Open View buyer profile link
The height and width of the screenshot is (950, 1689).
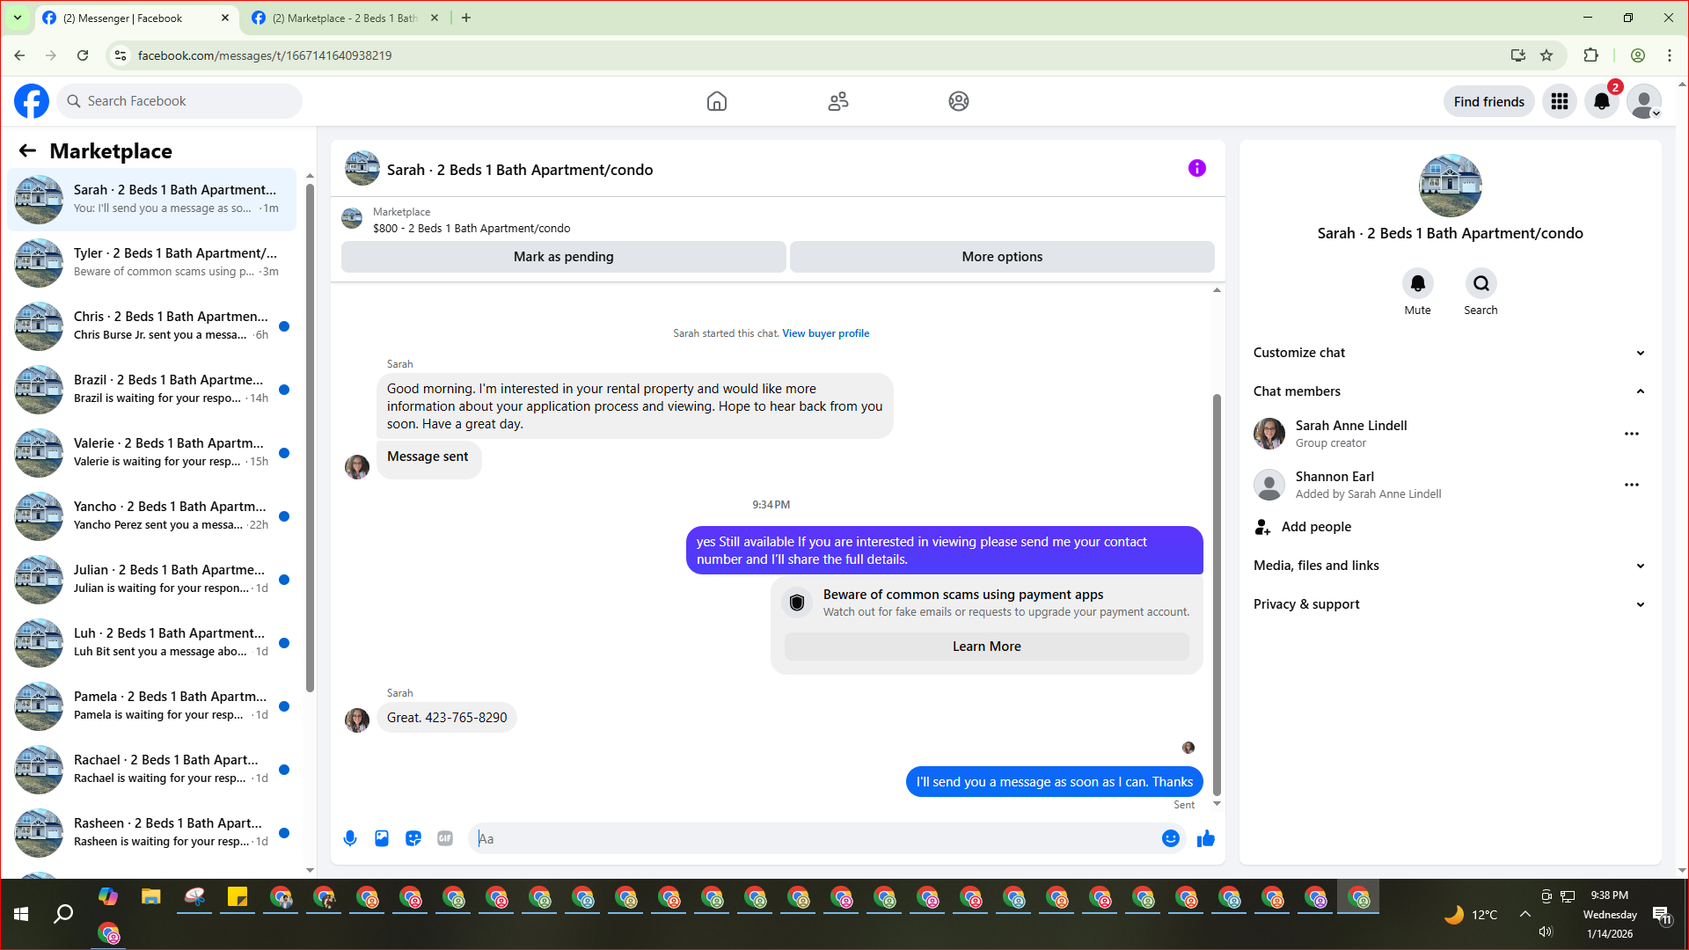(x=825, y=333)
